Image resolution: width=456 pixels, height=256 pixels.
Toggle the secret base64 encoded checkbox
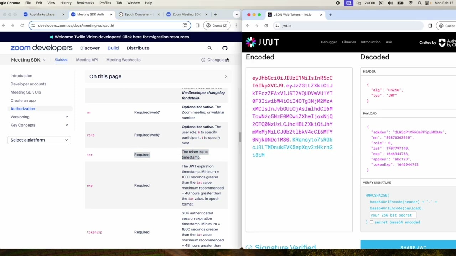(x=372, y=222)
